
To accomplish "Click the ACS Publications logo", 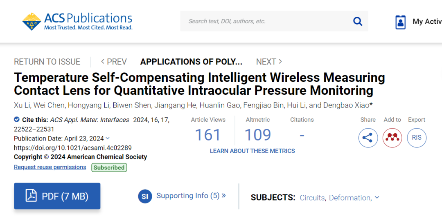I will [77, 22].
